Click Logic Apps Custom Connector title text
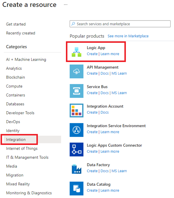This screenshot has height=198, width=174. click(x=114, y=145)
